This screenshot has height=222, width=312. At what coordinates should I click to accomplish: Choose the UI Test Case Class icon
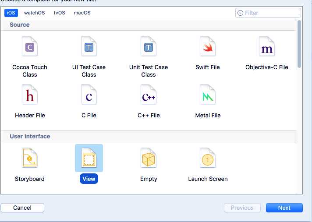click(x=89, y=46)
